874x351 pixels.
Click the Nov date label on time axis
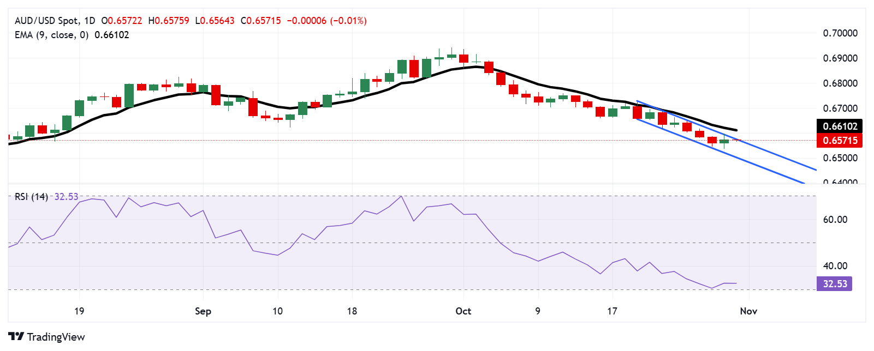click(x=748, y=311)
